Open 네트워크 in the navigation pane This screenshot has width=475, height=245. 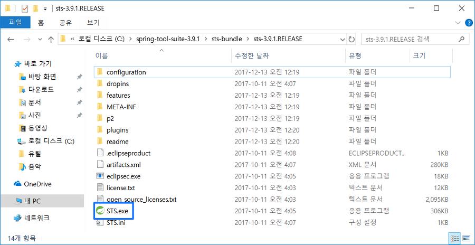click(32, 218)
